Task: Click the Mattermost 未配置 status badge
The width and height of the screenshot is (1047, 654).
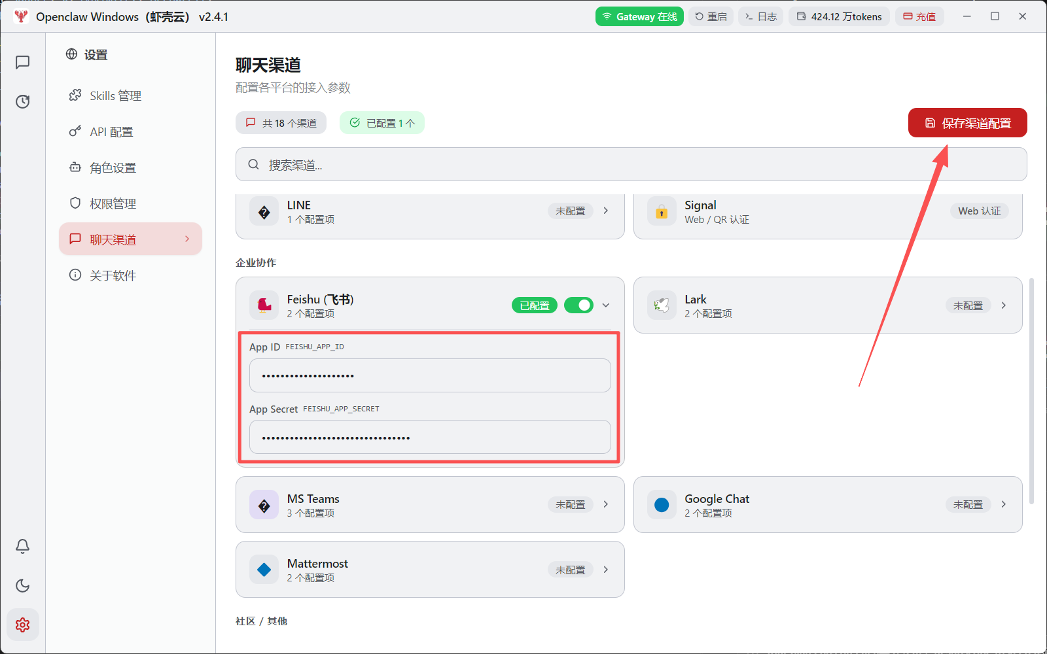Action: [x=571, y=570]
